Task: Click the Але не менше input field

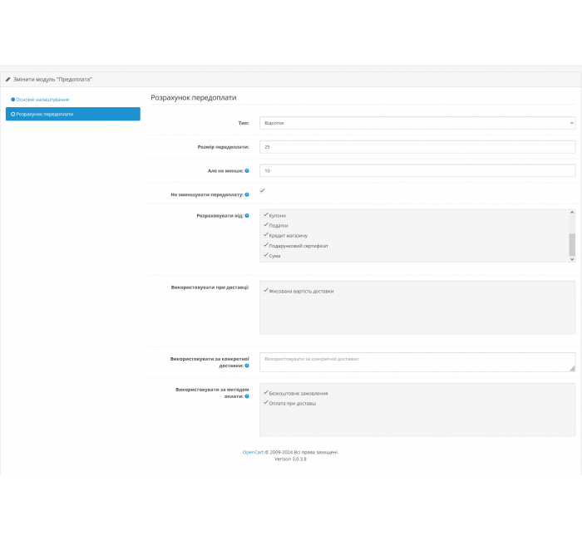Action: click(x=417, y=170)
